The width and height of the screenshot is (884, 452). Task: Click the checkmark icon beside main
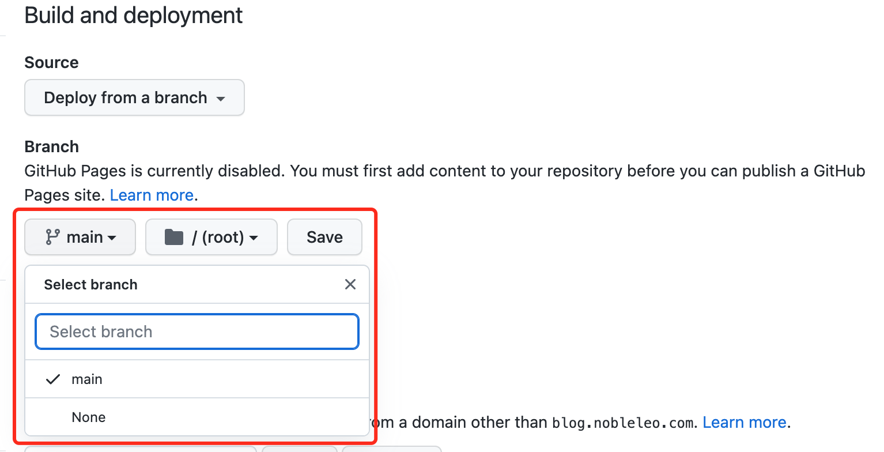coord(53,379)
